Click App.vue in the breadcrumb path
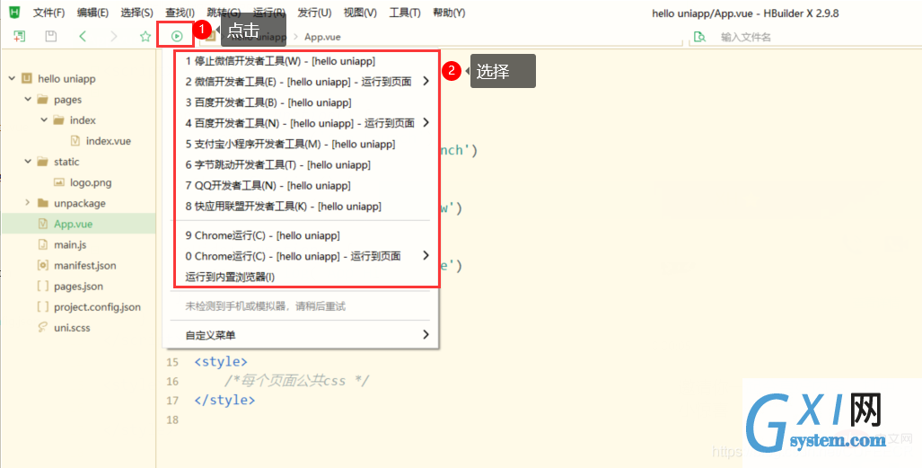Image resolution: width=922 pixels, height=468 pixels. [322, 37]
